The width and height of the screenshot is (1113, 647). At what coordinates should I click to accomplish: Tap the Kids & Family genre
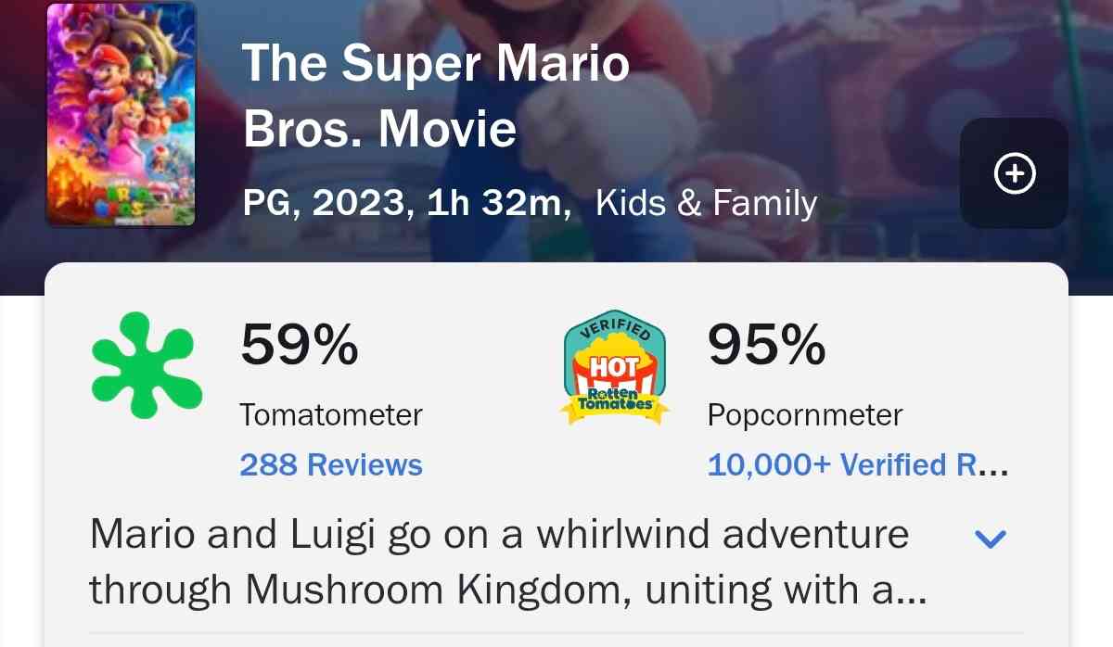(706, 203)
